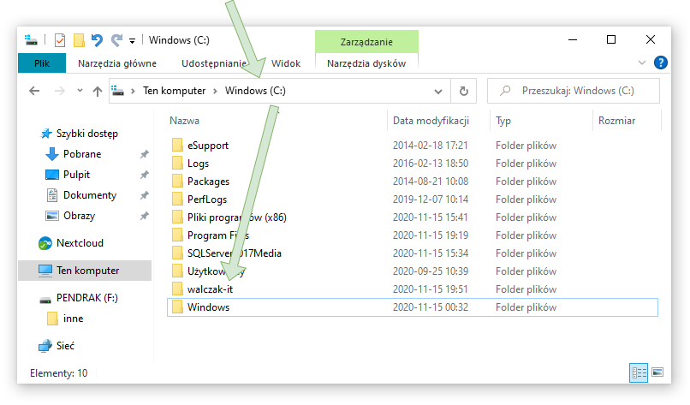690x405 pixels.
Task: Sort by Typ column header
Action: click(503, 121)
